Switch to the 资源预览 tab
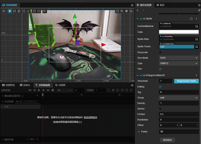The image size is (201, 144). click(x=8, y=85)
